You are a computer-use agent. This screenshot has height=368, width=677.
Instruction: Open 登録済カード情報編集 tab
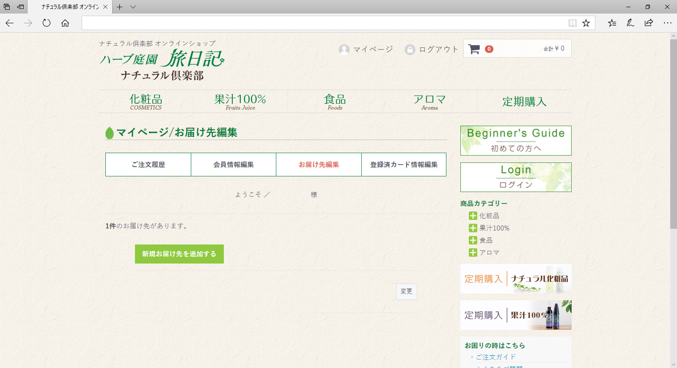(x=404, y=165)
